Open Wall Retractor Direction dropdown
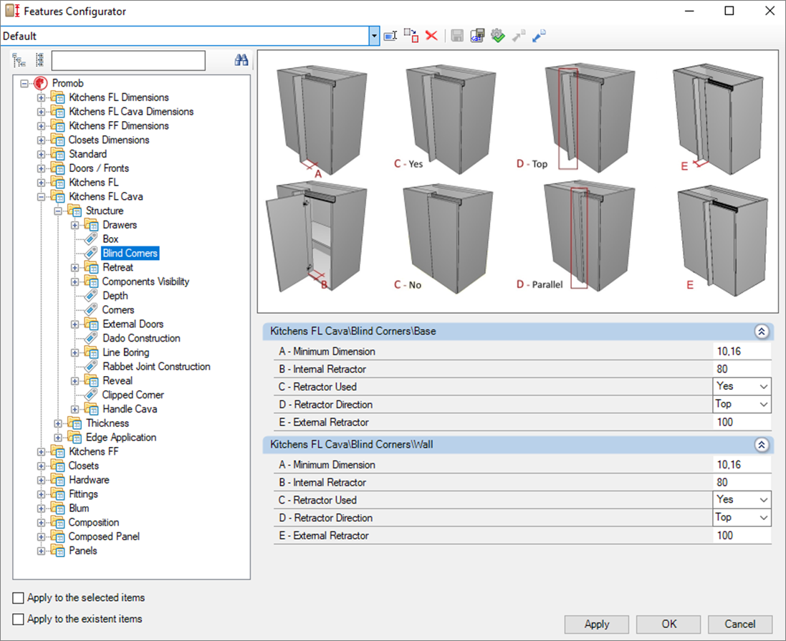 click(764, 518)
